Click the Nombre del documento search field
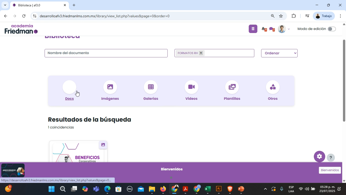The width and height of the screenshot is (346, 195). (x=106, y=53)
